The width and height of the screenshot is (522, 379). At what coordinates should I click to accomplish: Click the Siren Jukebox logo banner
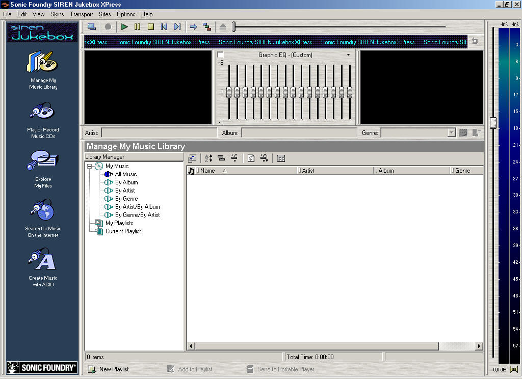(42, 32)
